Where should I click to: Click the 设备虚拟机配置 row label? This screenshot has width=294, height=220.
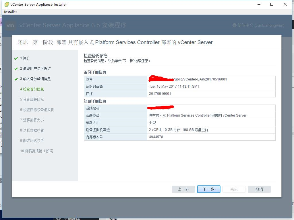(98, 130)
